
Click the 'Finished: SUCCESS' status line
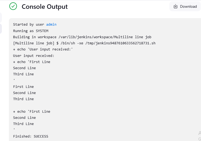(31, 136)
